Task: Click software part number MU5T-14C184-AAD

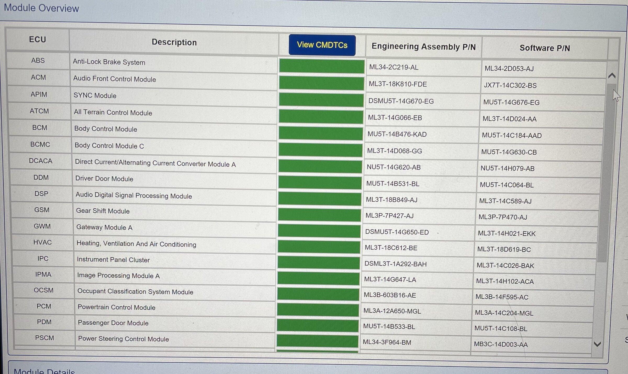Action: coord(512,136)
